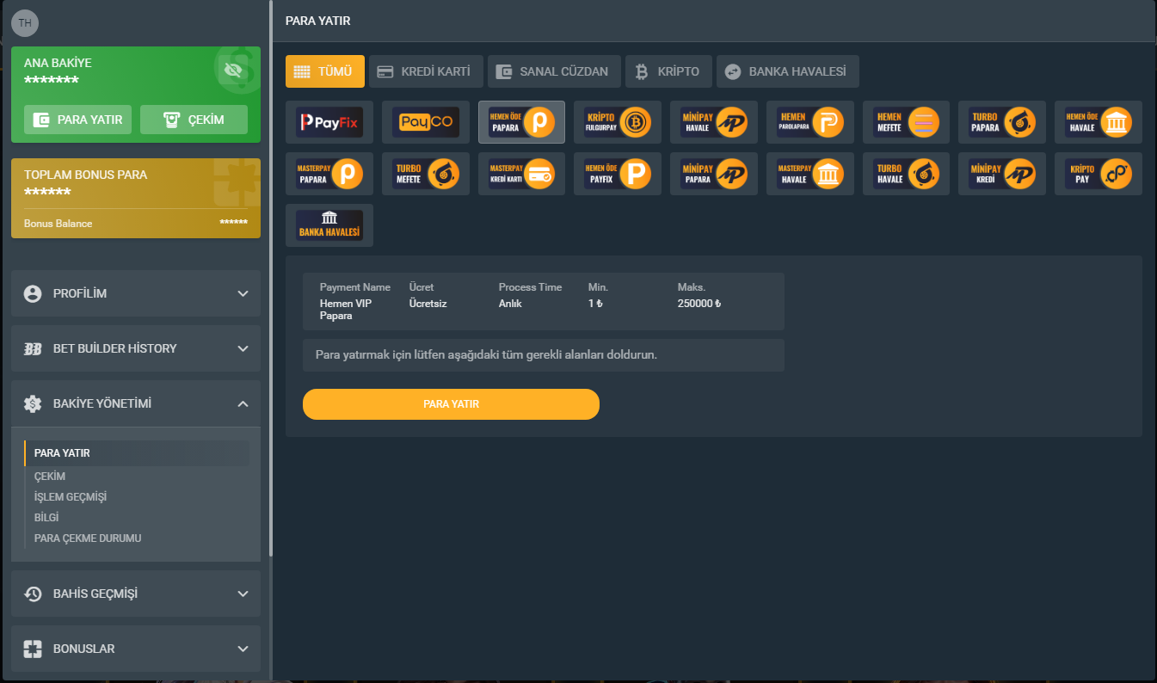The width and height of the screenshot is (1157, 683).
Task: Open İşlem Geçmişi in the sidebar
Action: pyautogui.click(x=71, y=497)
